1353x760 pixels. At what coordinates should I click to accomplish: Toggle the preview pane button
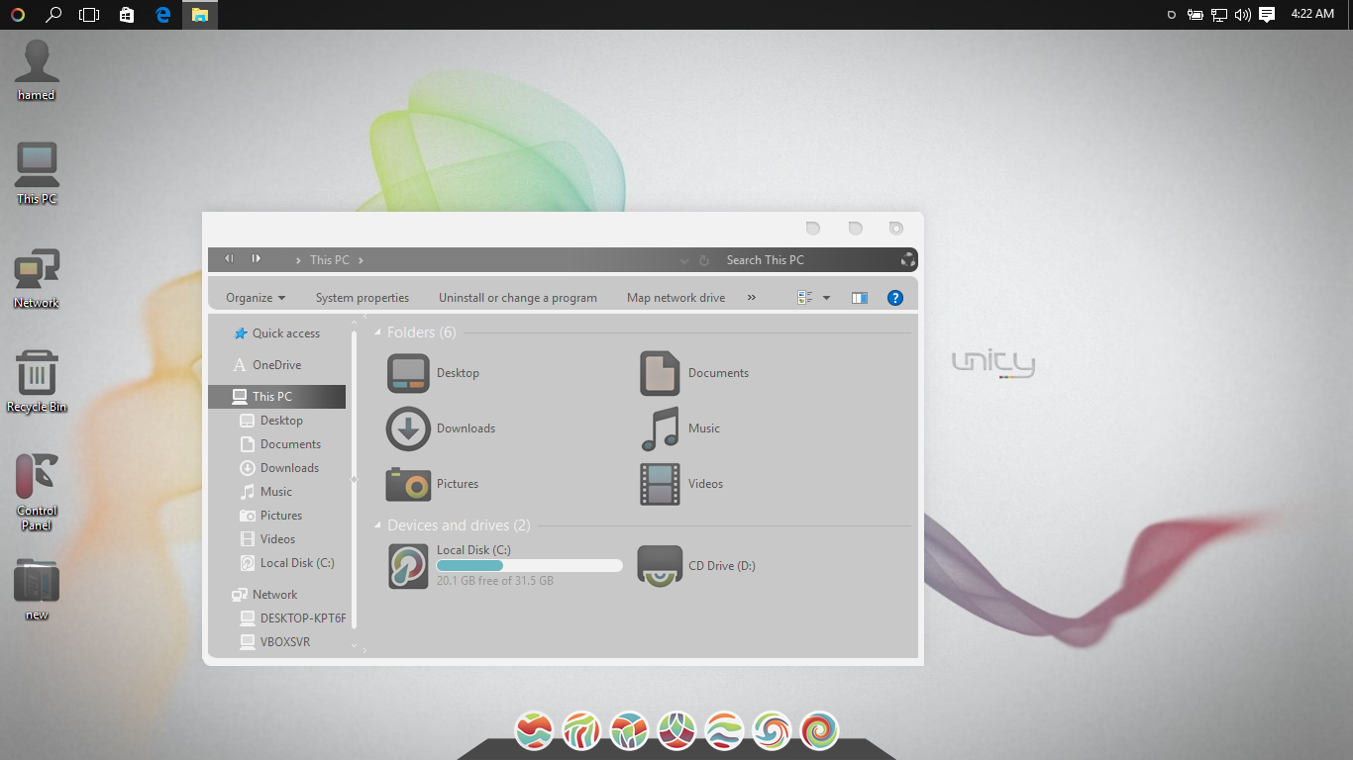click(859, 298)
